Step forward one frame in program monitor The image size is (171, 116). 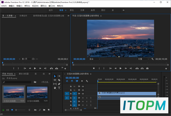[126, 68]
